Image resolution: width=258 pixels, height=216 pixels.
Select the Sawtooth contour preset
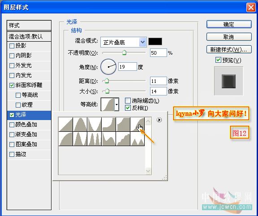coord(137,138)
